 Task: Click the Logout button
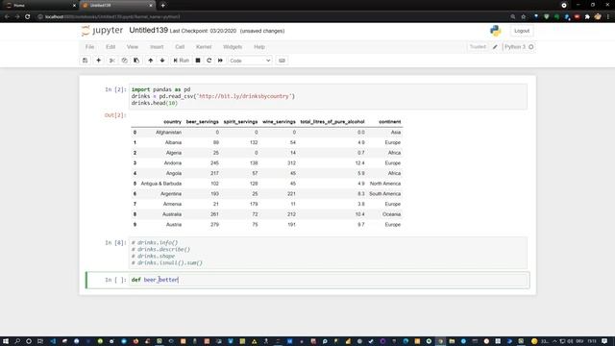coord(522,31)
